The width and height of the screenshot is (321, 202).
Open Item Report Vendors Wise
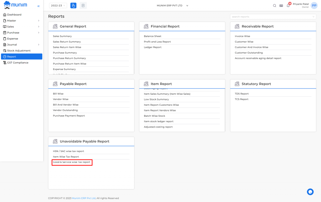(160, 110)
